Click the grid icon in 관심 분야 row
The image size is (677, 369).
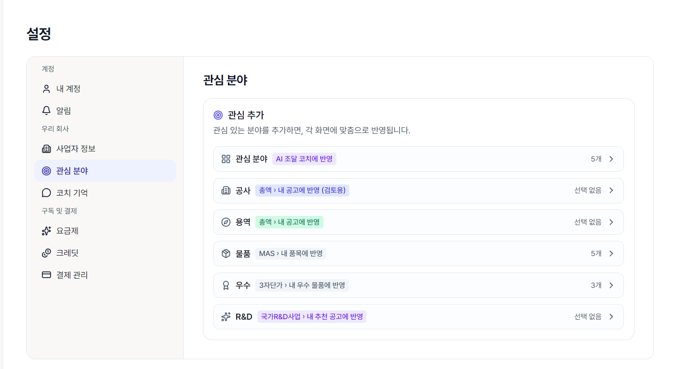click(226, 159)
